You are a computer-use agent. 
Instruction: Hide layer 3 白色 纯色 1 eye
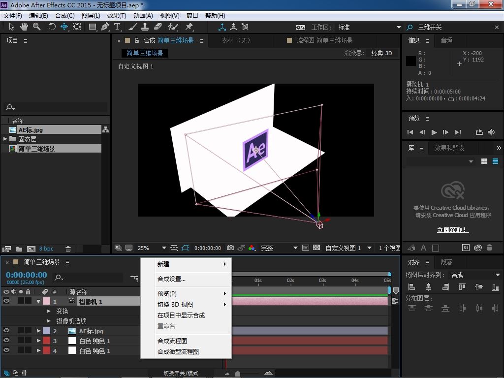[x=6, y=340]
